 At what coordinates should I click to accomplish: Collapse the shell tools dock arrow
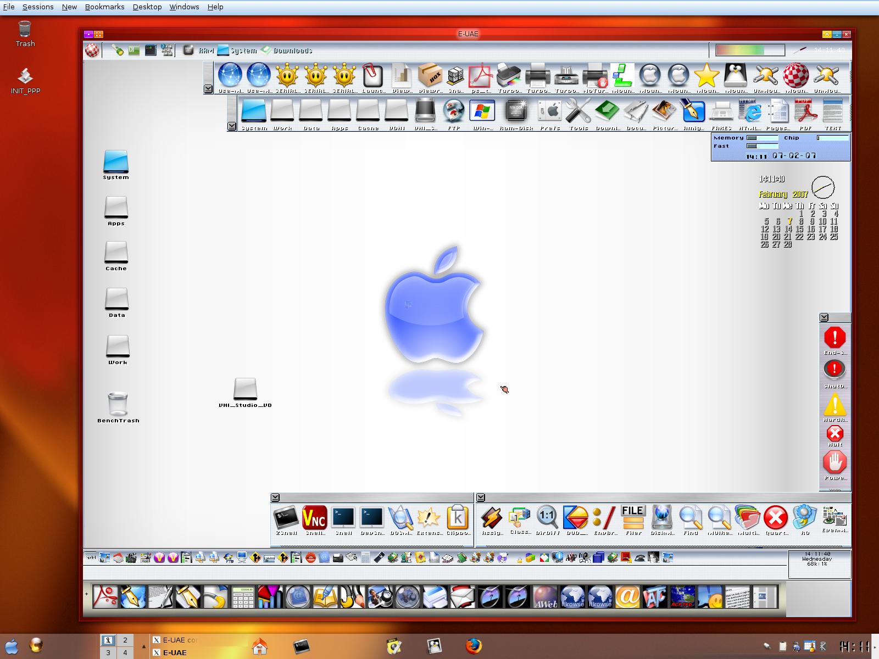click(275, 498)
